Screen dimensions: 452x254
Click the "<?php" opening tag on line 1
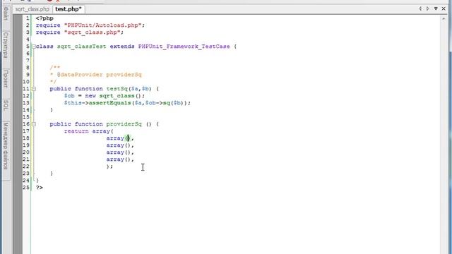tap(44, 18)
